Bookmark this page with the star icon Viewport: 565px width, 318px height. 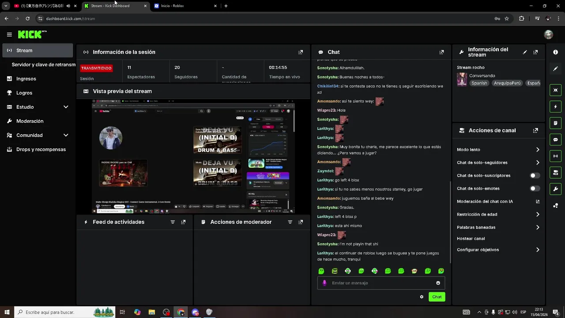(507, 19)
